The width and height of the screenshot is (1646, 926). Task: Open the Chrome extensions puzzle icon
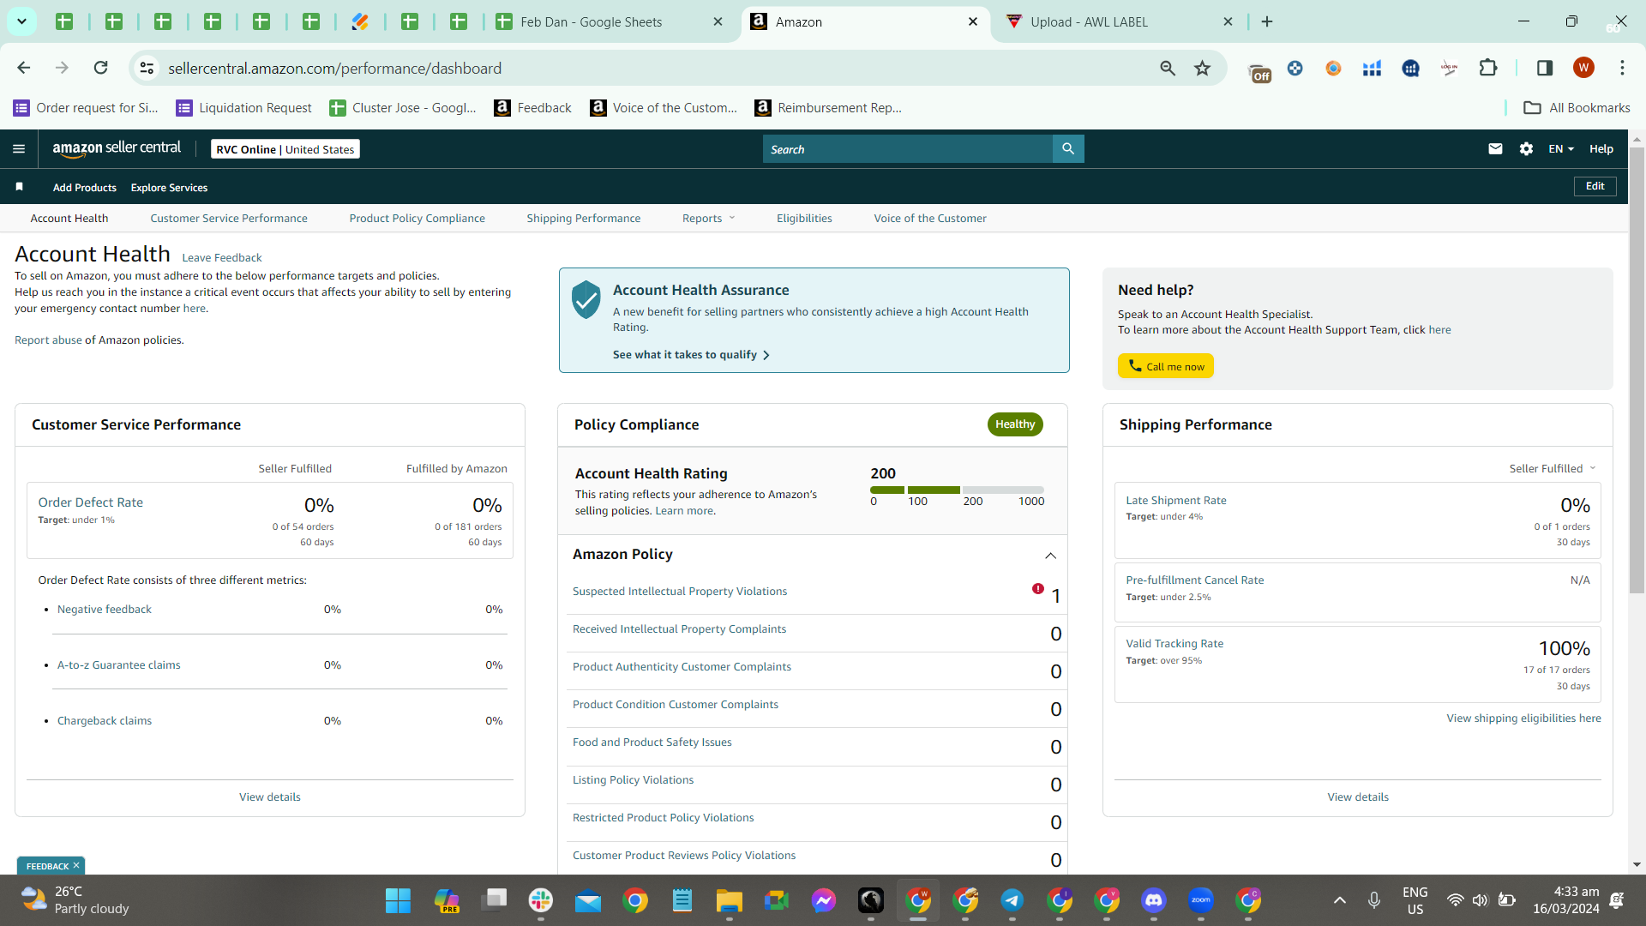coord(1488,68)
